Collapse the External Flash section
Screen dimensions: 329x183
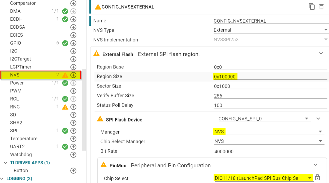321,54
